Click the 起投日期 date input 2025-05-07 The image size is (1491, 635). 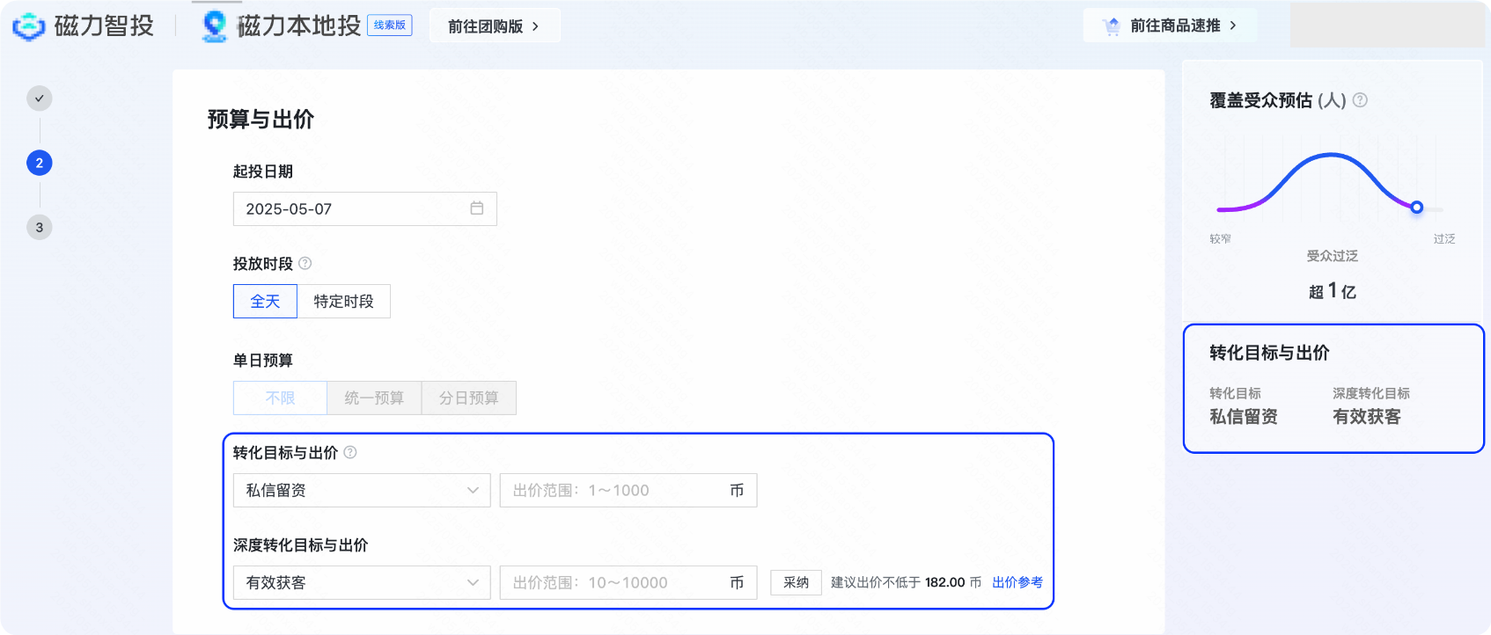pos(365,208)
